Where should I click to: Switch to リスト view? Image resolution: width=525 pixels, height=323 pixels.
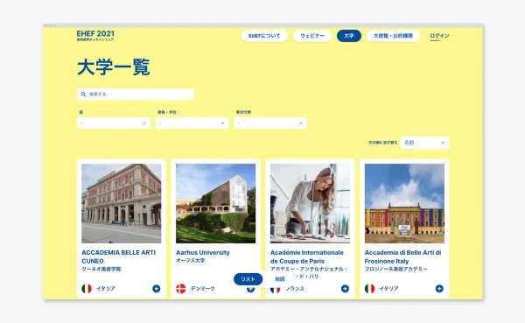click(248, 279)
